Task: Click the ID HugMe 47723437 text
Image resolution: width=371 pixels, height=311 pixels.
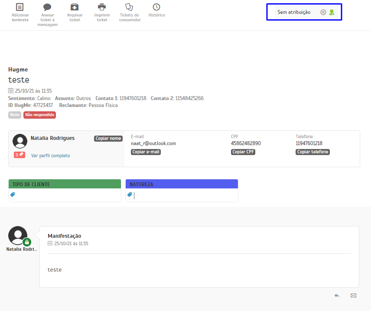Action: coord(30,105)
